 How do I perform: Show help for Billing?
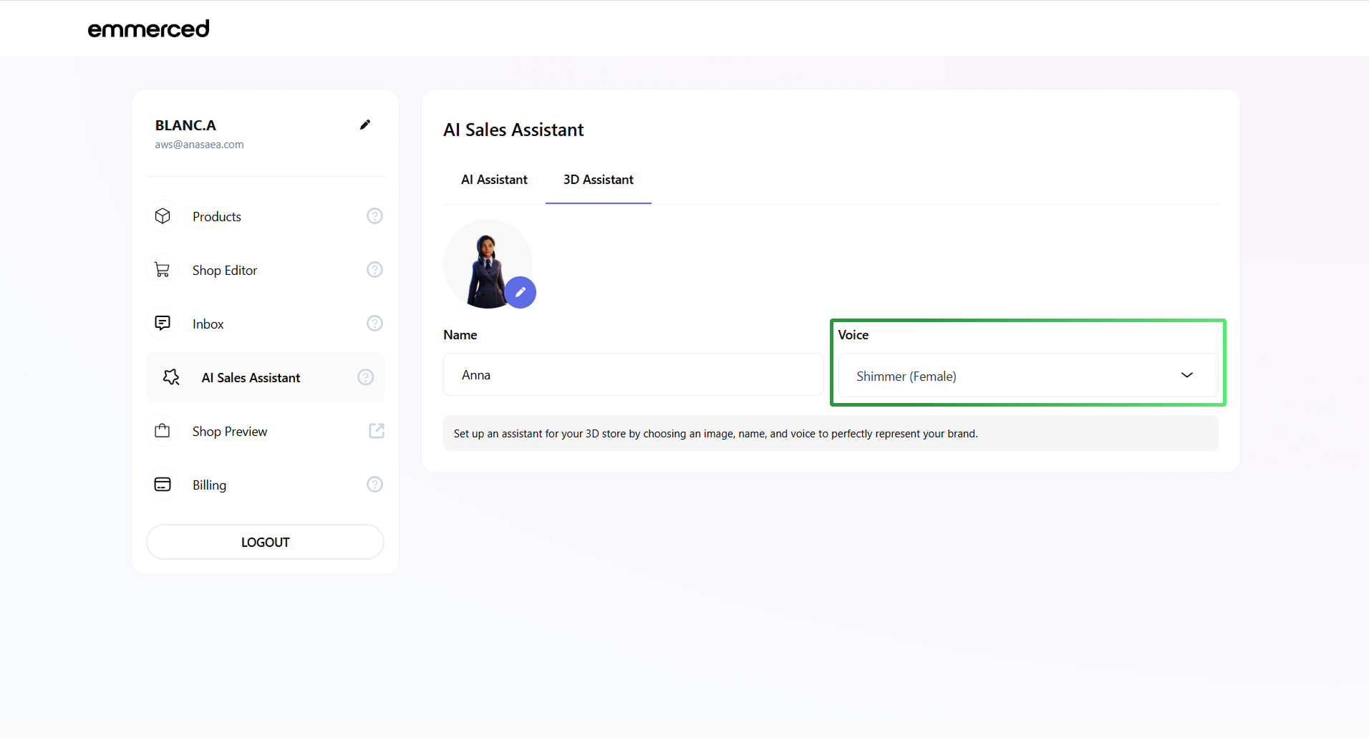374,485
